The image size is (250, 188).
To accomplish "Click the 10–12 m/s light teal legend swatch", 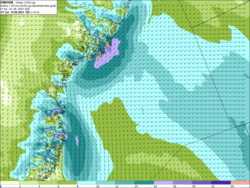I will pyautogui.click(x=106, y=183).
